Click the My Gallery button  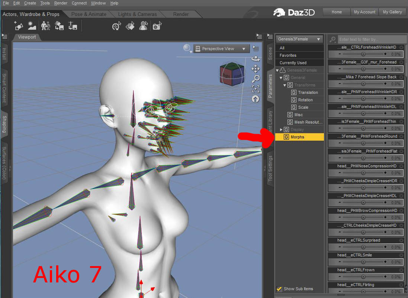coord(392,12)
